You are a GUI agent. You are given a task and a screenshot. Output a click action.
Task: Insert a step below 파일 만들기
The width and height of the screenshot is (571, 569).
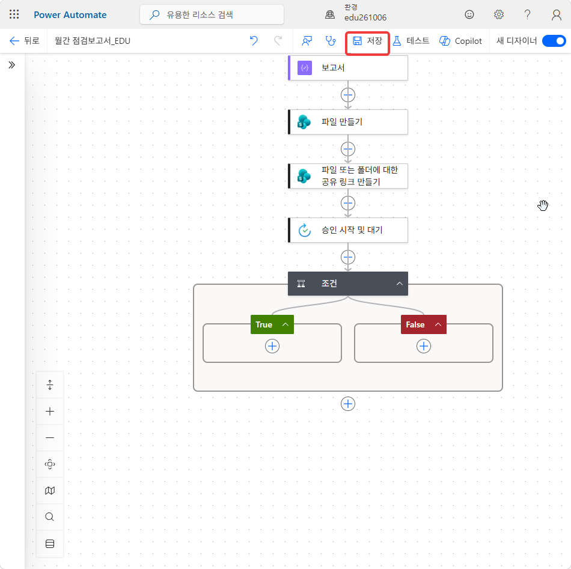[x=348, y=149]
